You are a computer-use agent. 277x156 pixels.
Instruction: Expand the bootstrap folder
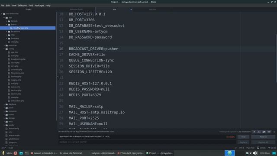[4, 45]
